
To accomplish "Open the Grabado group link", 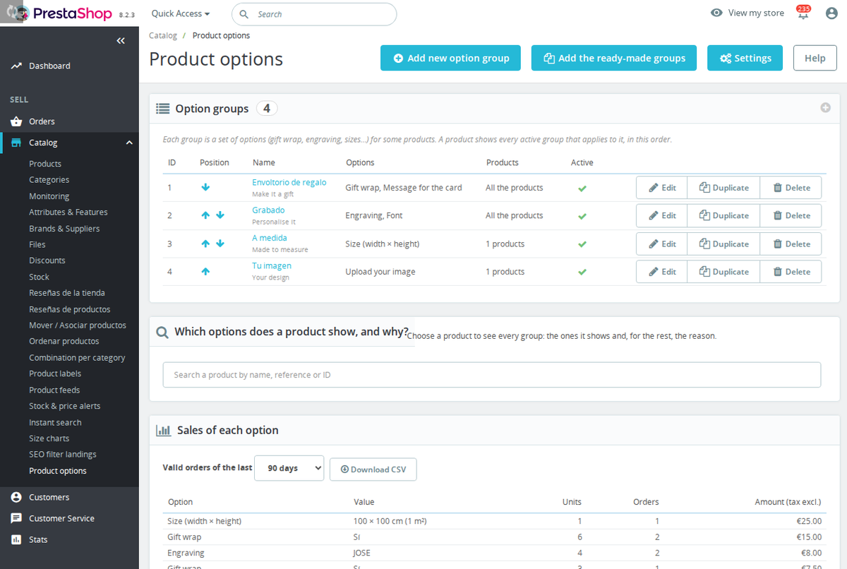I will (268, 210).
